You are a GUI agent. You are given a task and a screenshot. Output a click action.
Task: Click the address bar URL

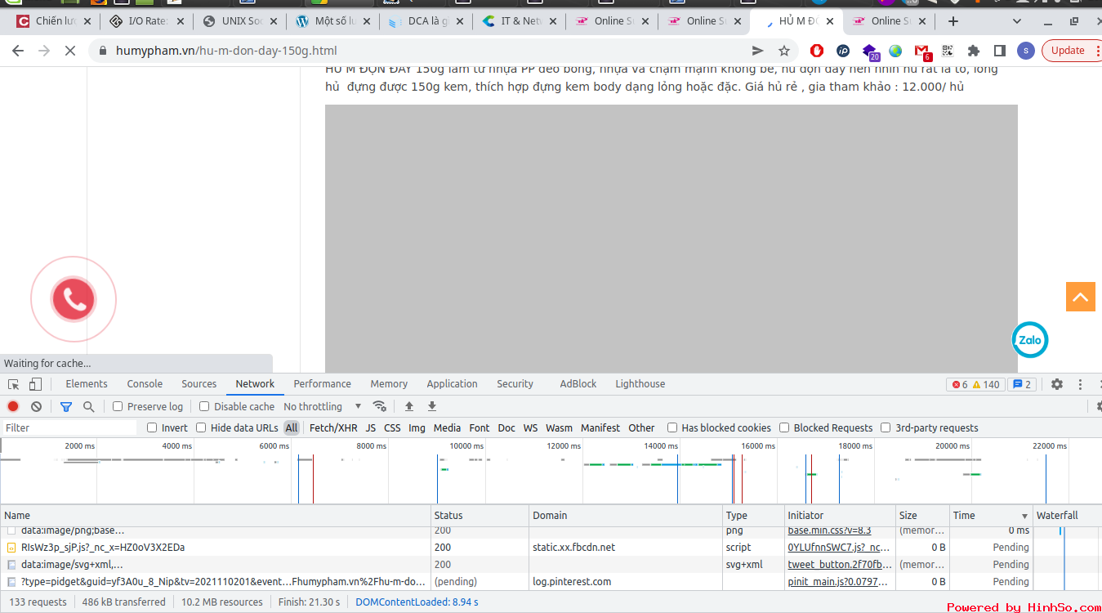point(226,51)
